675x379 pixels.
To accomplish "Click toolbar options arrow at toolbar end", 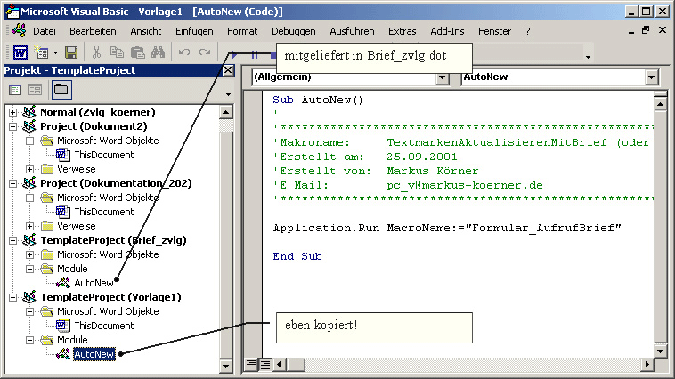I will click(x=588, y=57).
